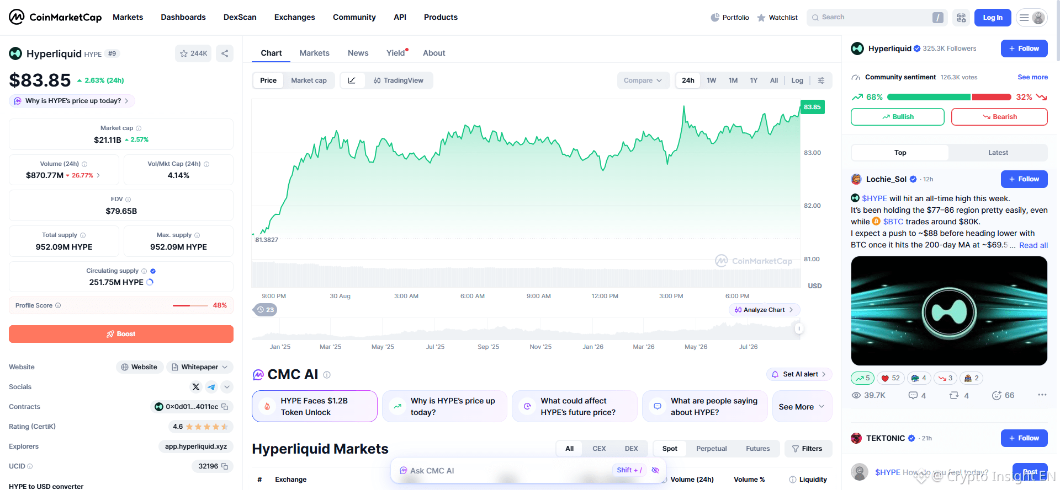Expand more socials chevron
The height and width of the screenshot is (490, 1060).
tap(227, 387)
